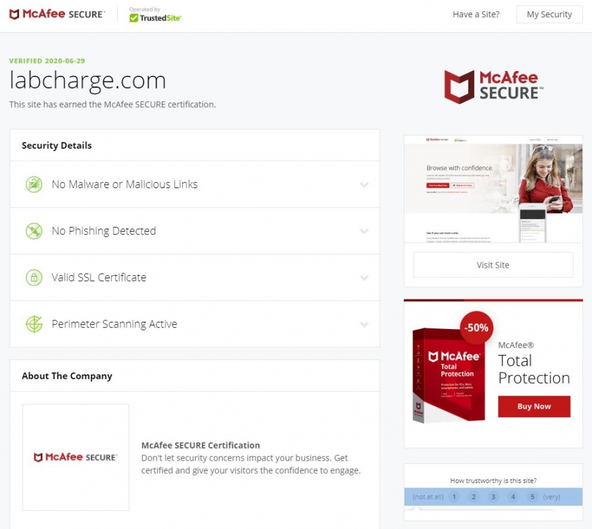Click the no-malware bug icon
Screen dimensions: 592x529
(34, 184)
